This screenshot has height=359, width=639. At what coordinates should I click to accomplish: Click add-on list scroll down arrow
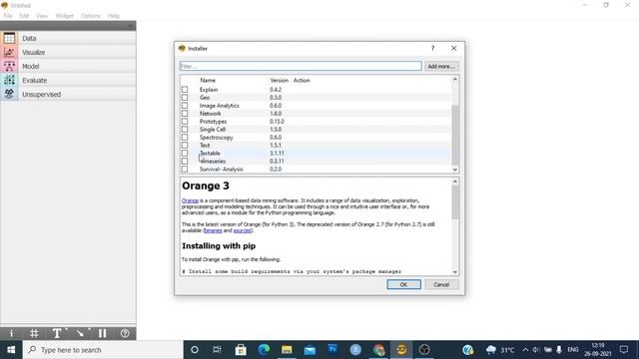click(x=455, y=170)
